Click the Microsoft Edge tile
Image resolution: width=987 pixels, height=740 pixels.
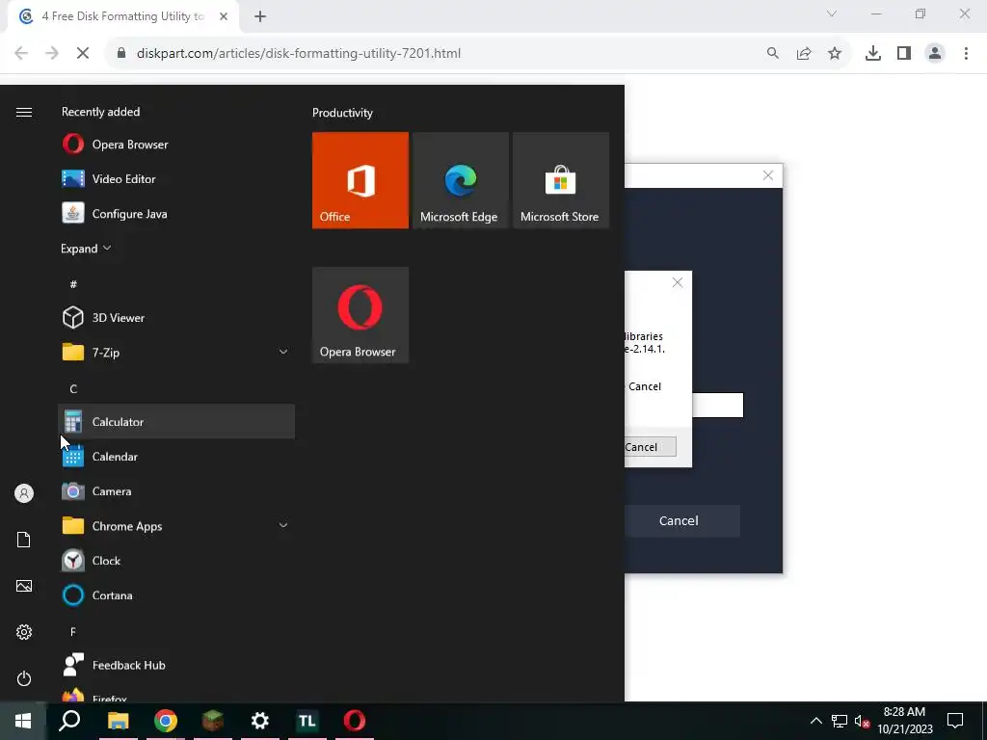460,180
